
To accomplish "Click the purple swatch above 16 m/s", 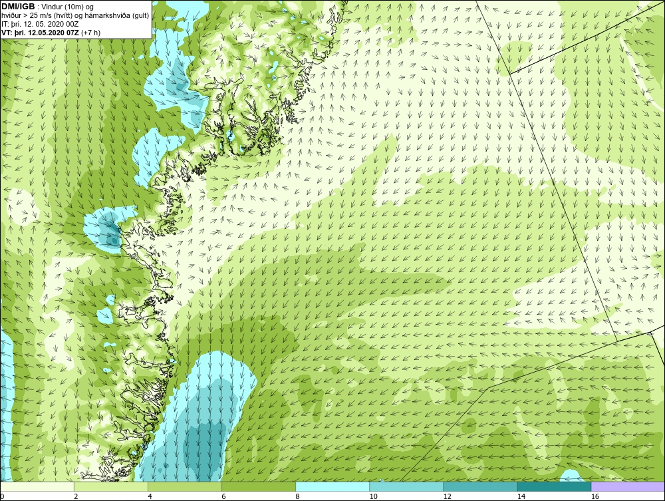I will [x=628, y=486].
